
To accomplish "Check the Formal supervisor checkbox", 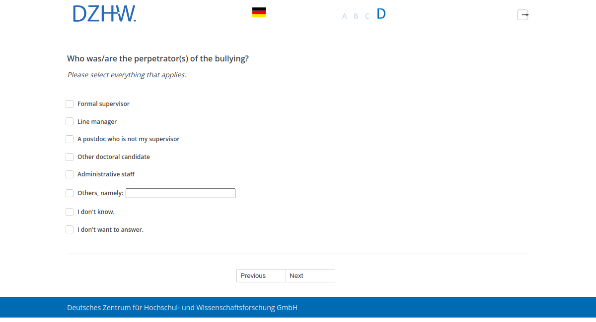I will pyautogui.click(x=70, y=104).
